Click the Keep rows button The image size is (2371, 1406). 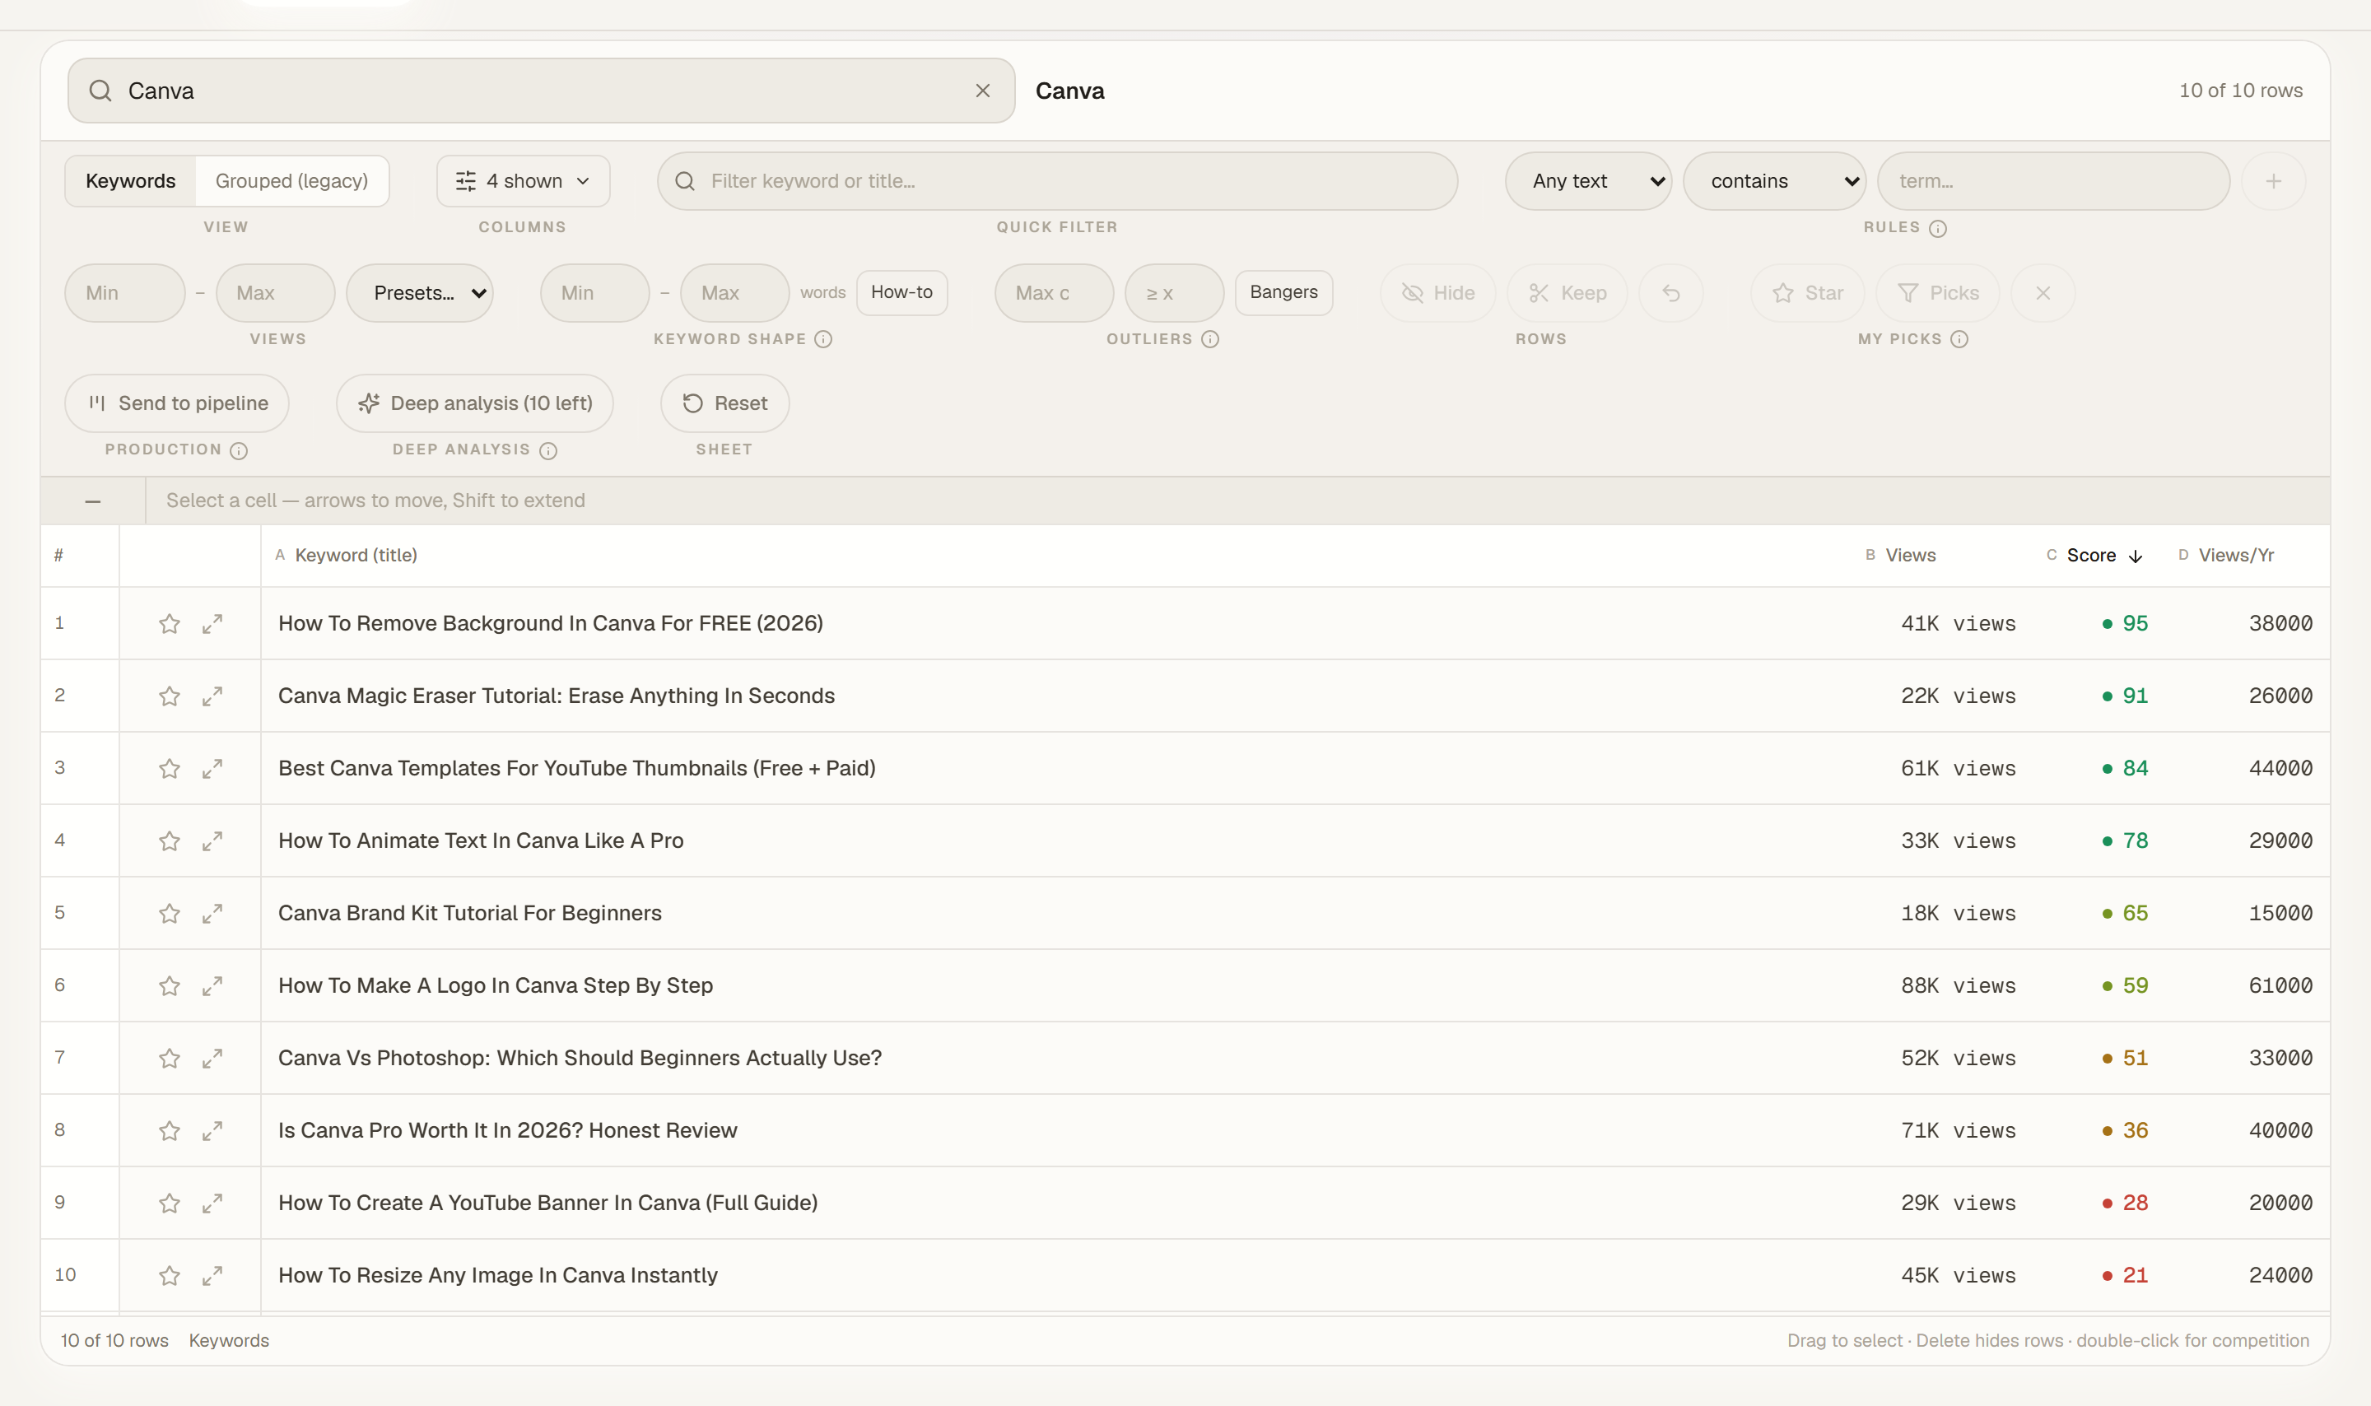(1567, 293)
